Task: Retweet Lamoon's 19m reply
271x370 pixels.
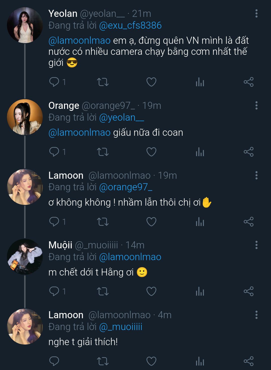Action: (103, 222)
